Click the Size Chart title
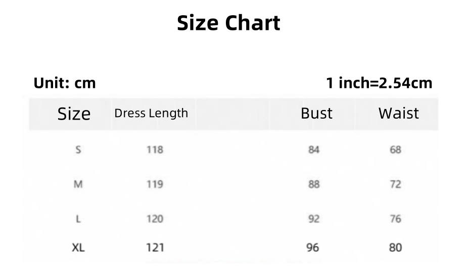468x274 pixels. coord(228,24)
